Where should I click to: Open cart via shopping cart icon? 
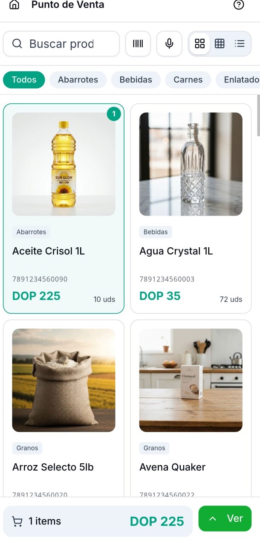[x=17, y=521]
